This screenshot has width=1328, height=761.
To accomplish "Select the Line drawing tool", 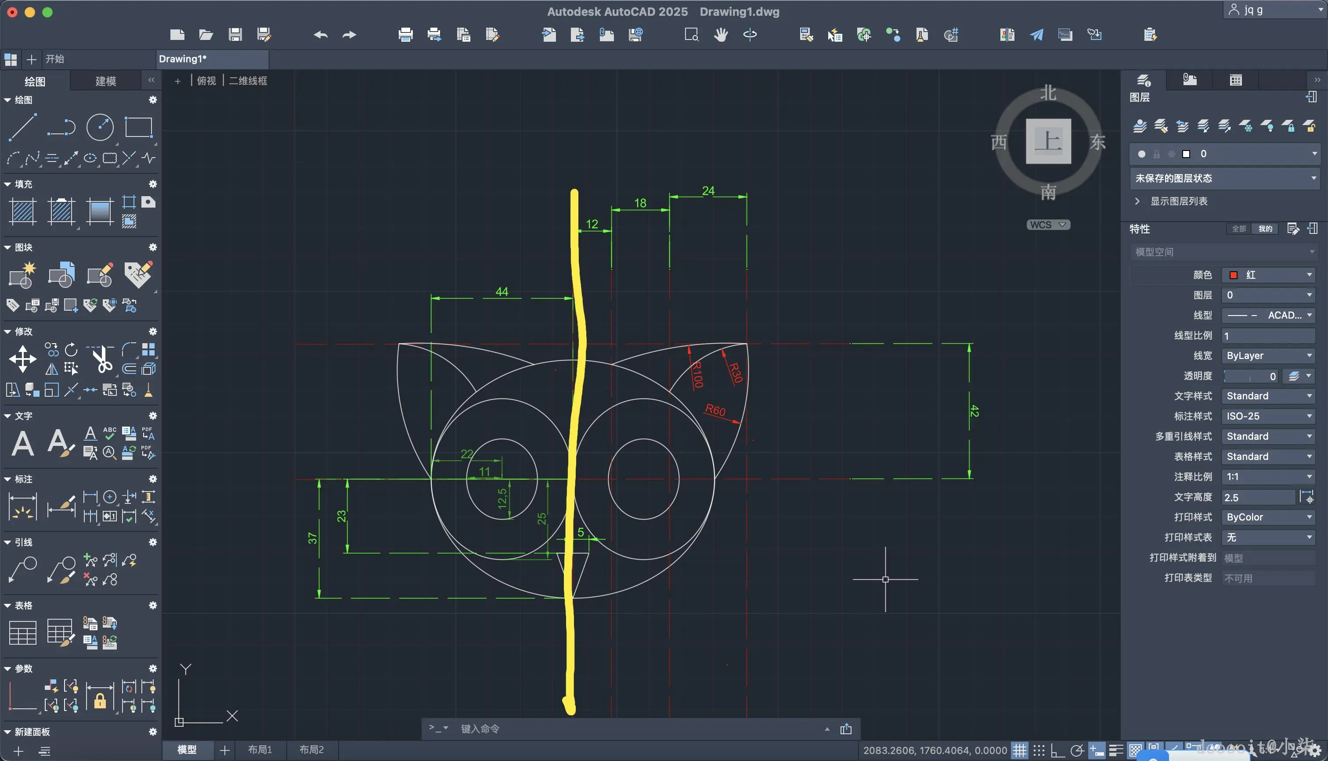I will point(22,127).
